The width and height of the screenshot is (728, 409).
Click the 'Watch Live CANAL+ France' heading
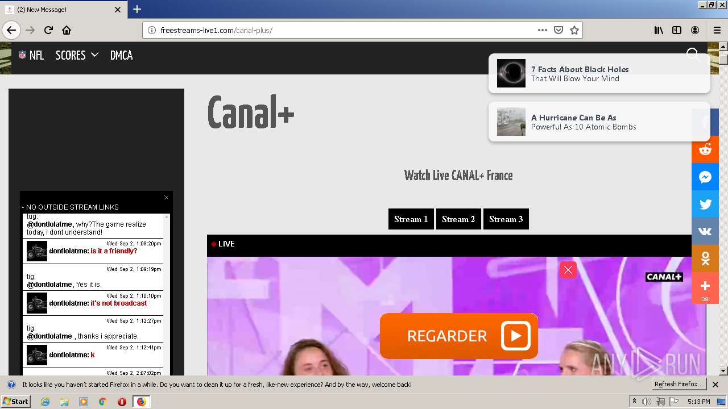coord(458,176)
